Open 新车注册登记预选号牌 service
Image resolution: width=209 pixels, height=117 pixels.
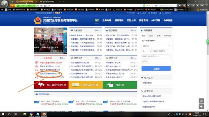[50, 101]
